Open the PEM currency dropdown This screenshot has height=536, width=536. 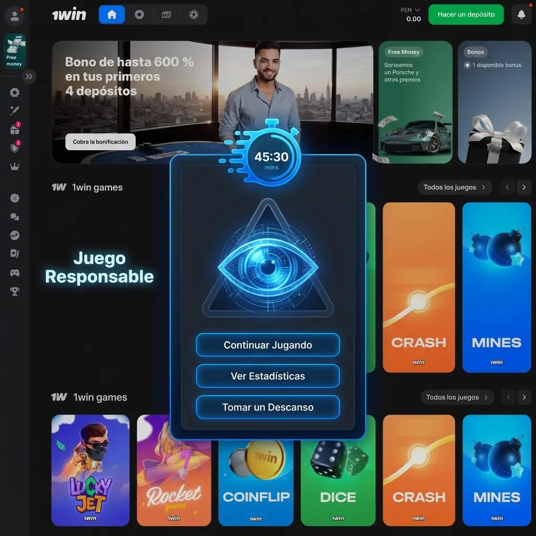[x=410, y=10]
